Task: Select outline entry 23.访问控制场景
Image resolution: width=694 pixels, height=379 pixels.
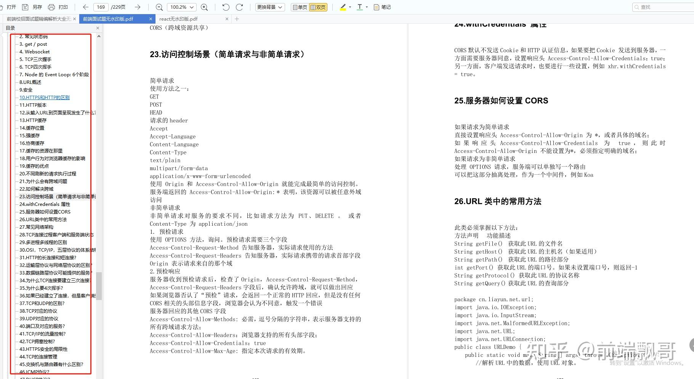Action: pyautogui.click(x=58, y=197)
